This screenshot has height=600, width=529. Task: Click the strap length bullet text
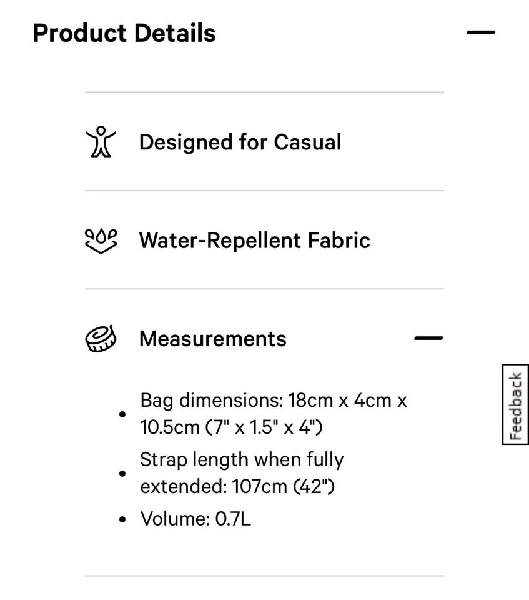pyautogui.click(x=242, y=473)
